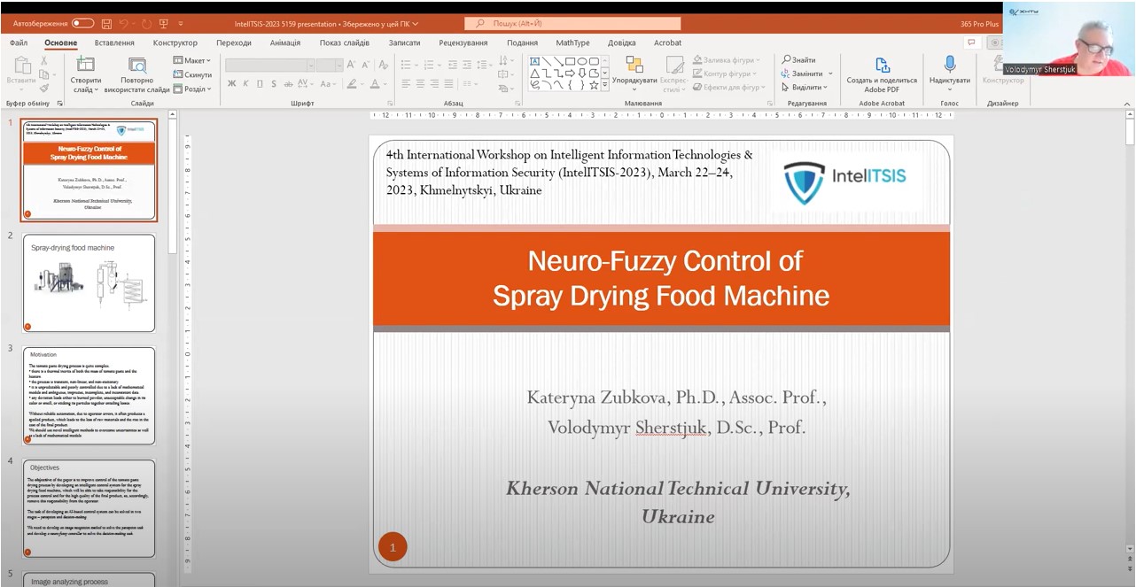Toggle the Автозбереження autosave switch
1136x587 pixels.
[x=82, y=23]
